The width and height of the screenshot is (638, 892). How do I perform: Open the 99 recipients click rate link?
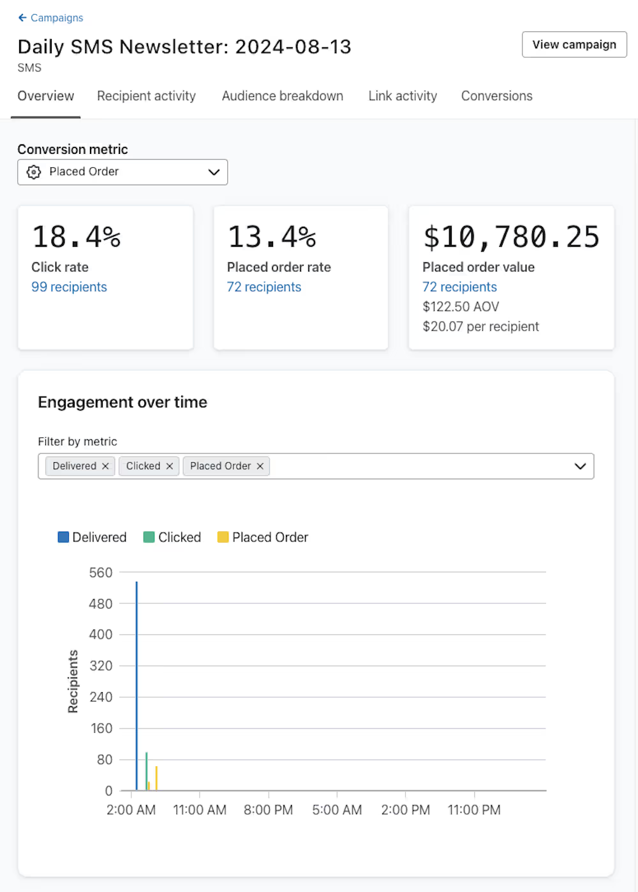point(69,287)
